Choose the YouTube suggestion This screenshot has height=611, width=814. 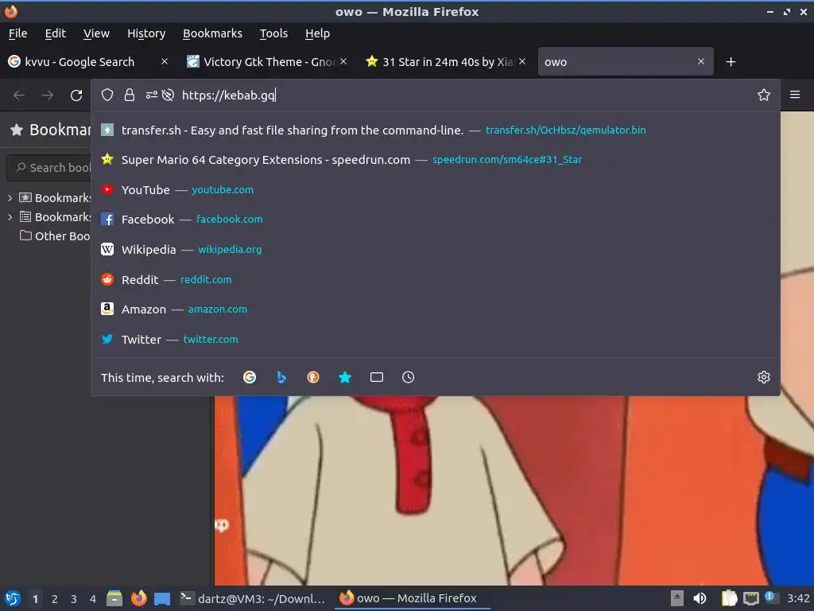(436, 189)
